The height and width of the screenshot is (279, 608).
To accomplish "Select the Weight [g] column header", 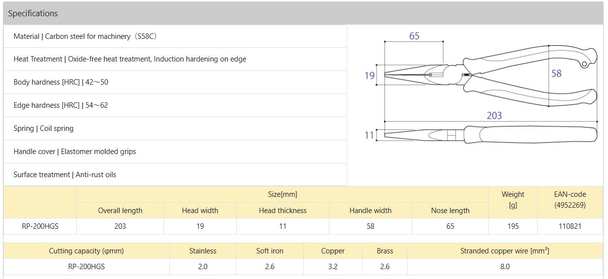I will click(513, 200).
